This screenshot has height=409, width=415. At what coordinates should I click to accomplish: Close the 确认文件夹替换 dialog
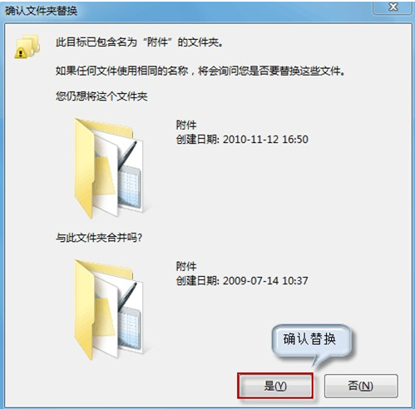coord(393,7)
